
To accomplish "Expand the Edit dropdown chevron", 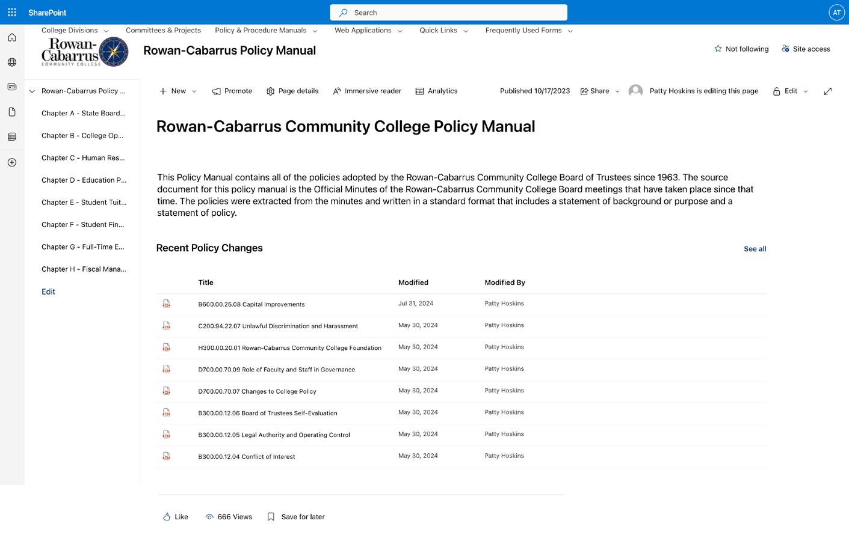I will [806, 91].
